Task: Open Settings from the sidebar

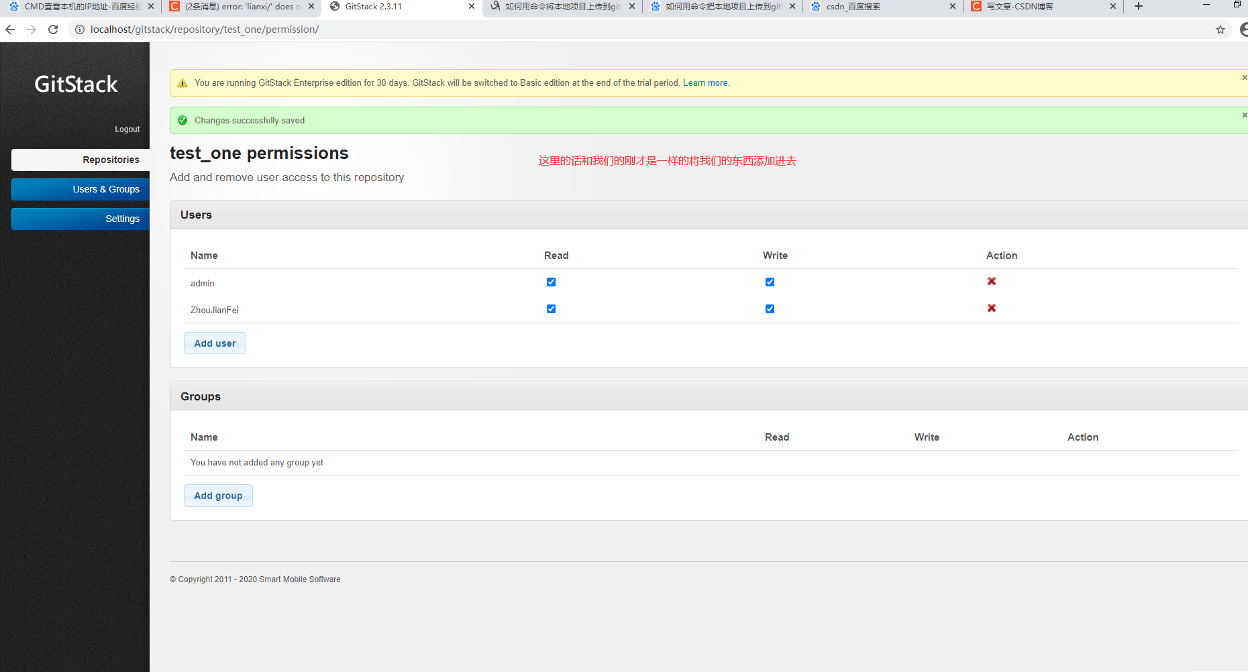Action: (x=122, y=219)
